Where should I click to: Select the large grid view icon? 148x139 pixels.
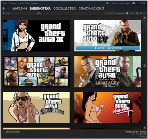(x=144, y=13)
